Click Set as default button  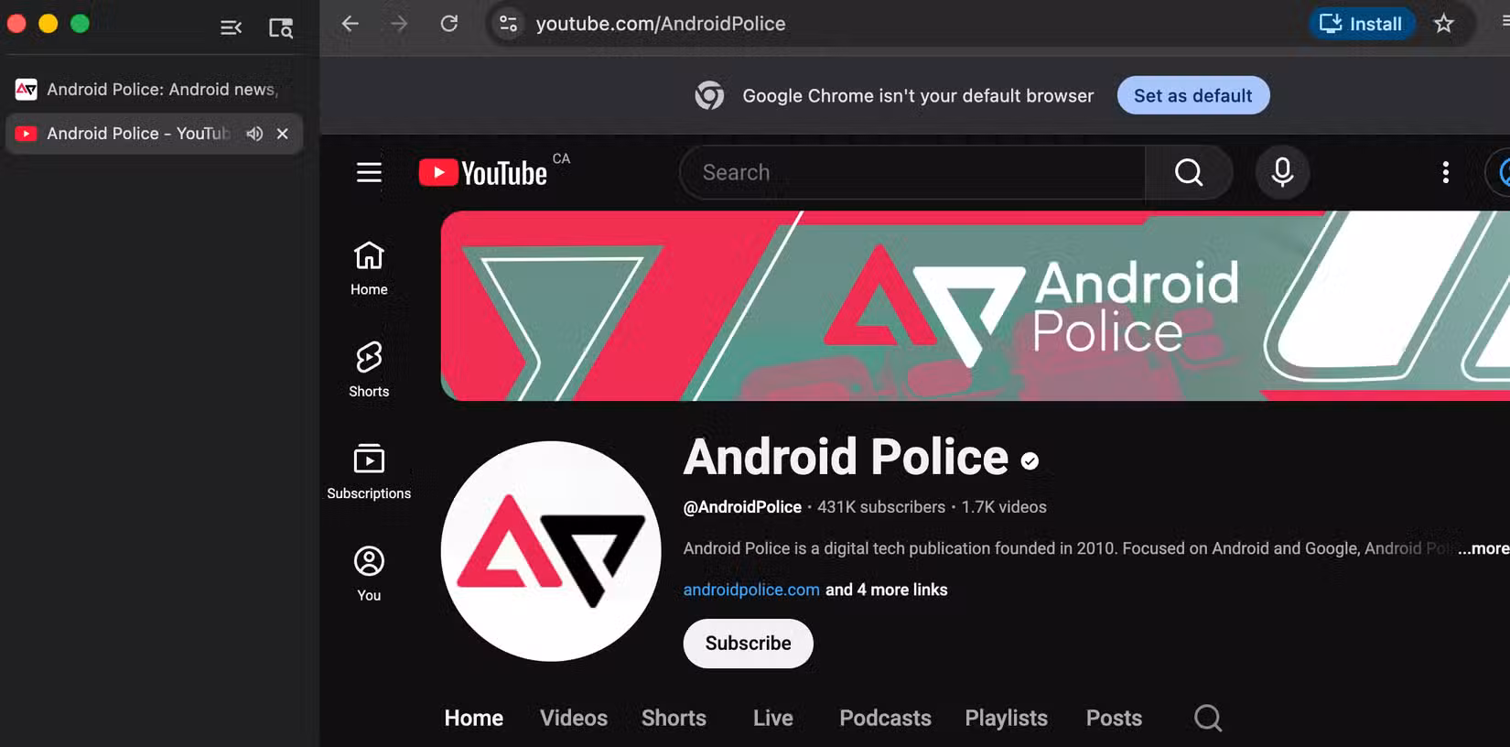point(1192,95)
